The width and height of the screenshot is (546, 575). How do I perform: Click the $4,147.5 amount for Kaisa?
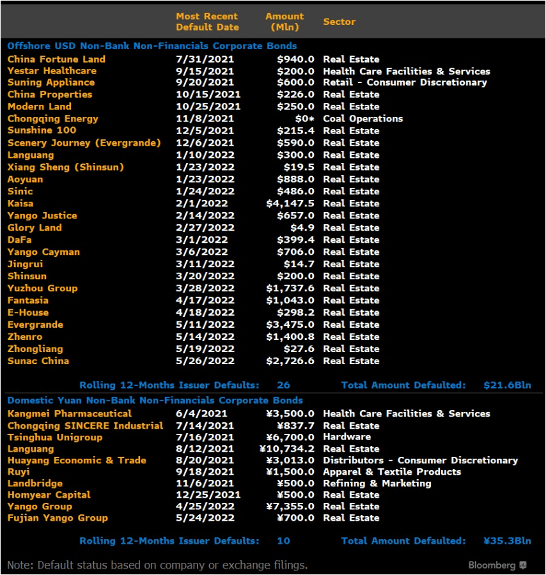coord(290,203)
